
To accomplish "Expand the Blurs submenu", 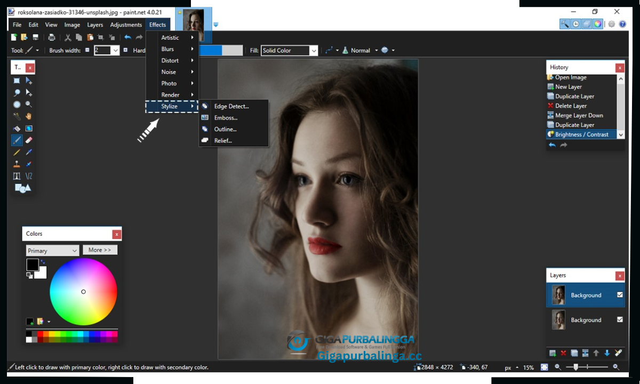I will 172,49.
